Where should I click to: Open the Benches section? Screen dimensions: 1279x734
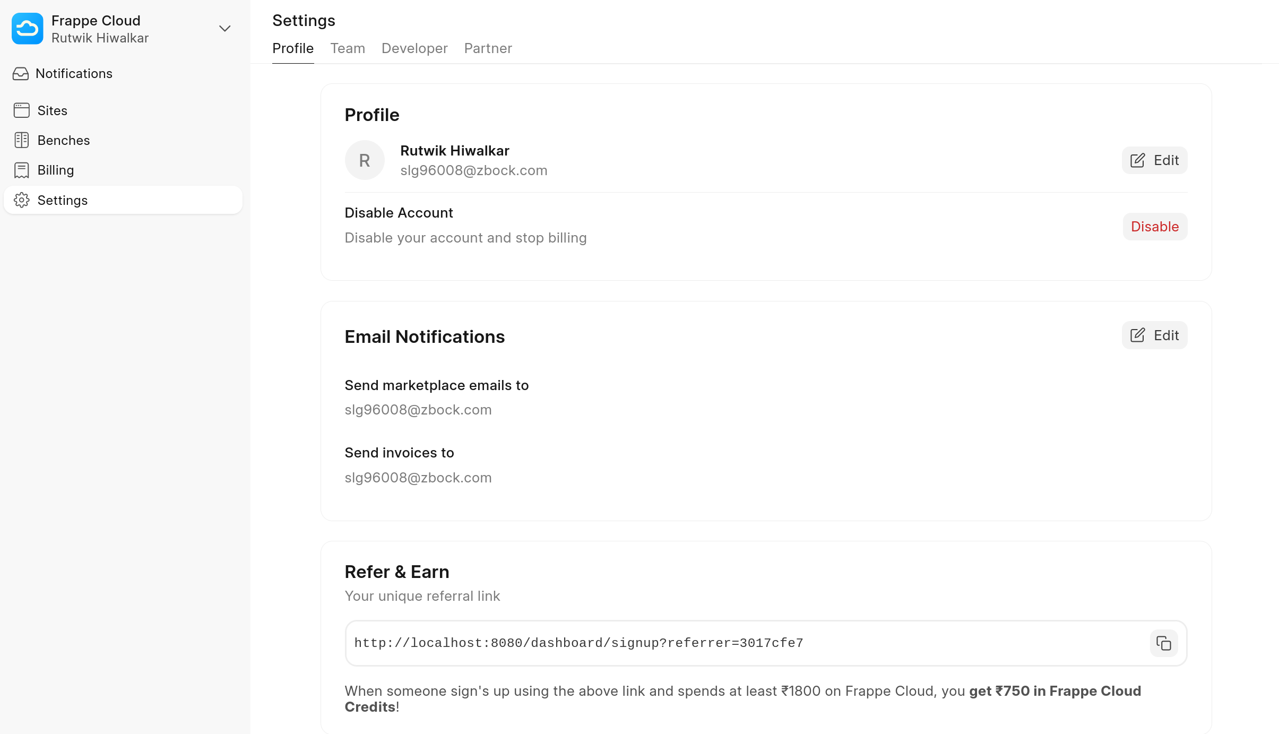pyautogui.click(x=21, y=140)
